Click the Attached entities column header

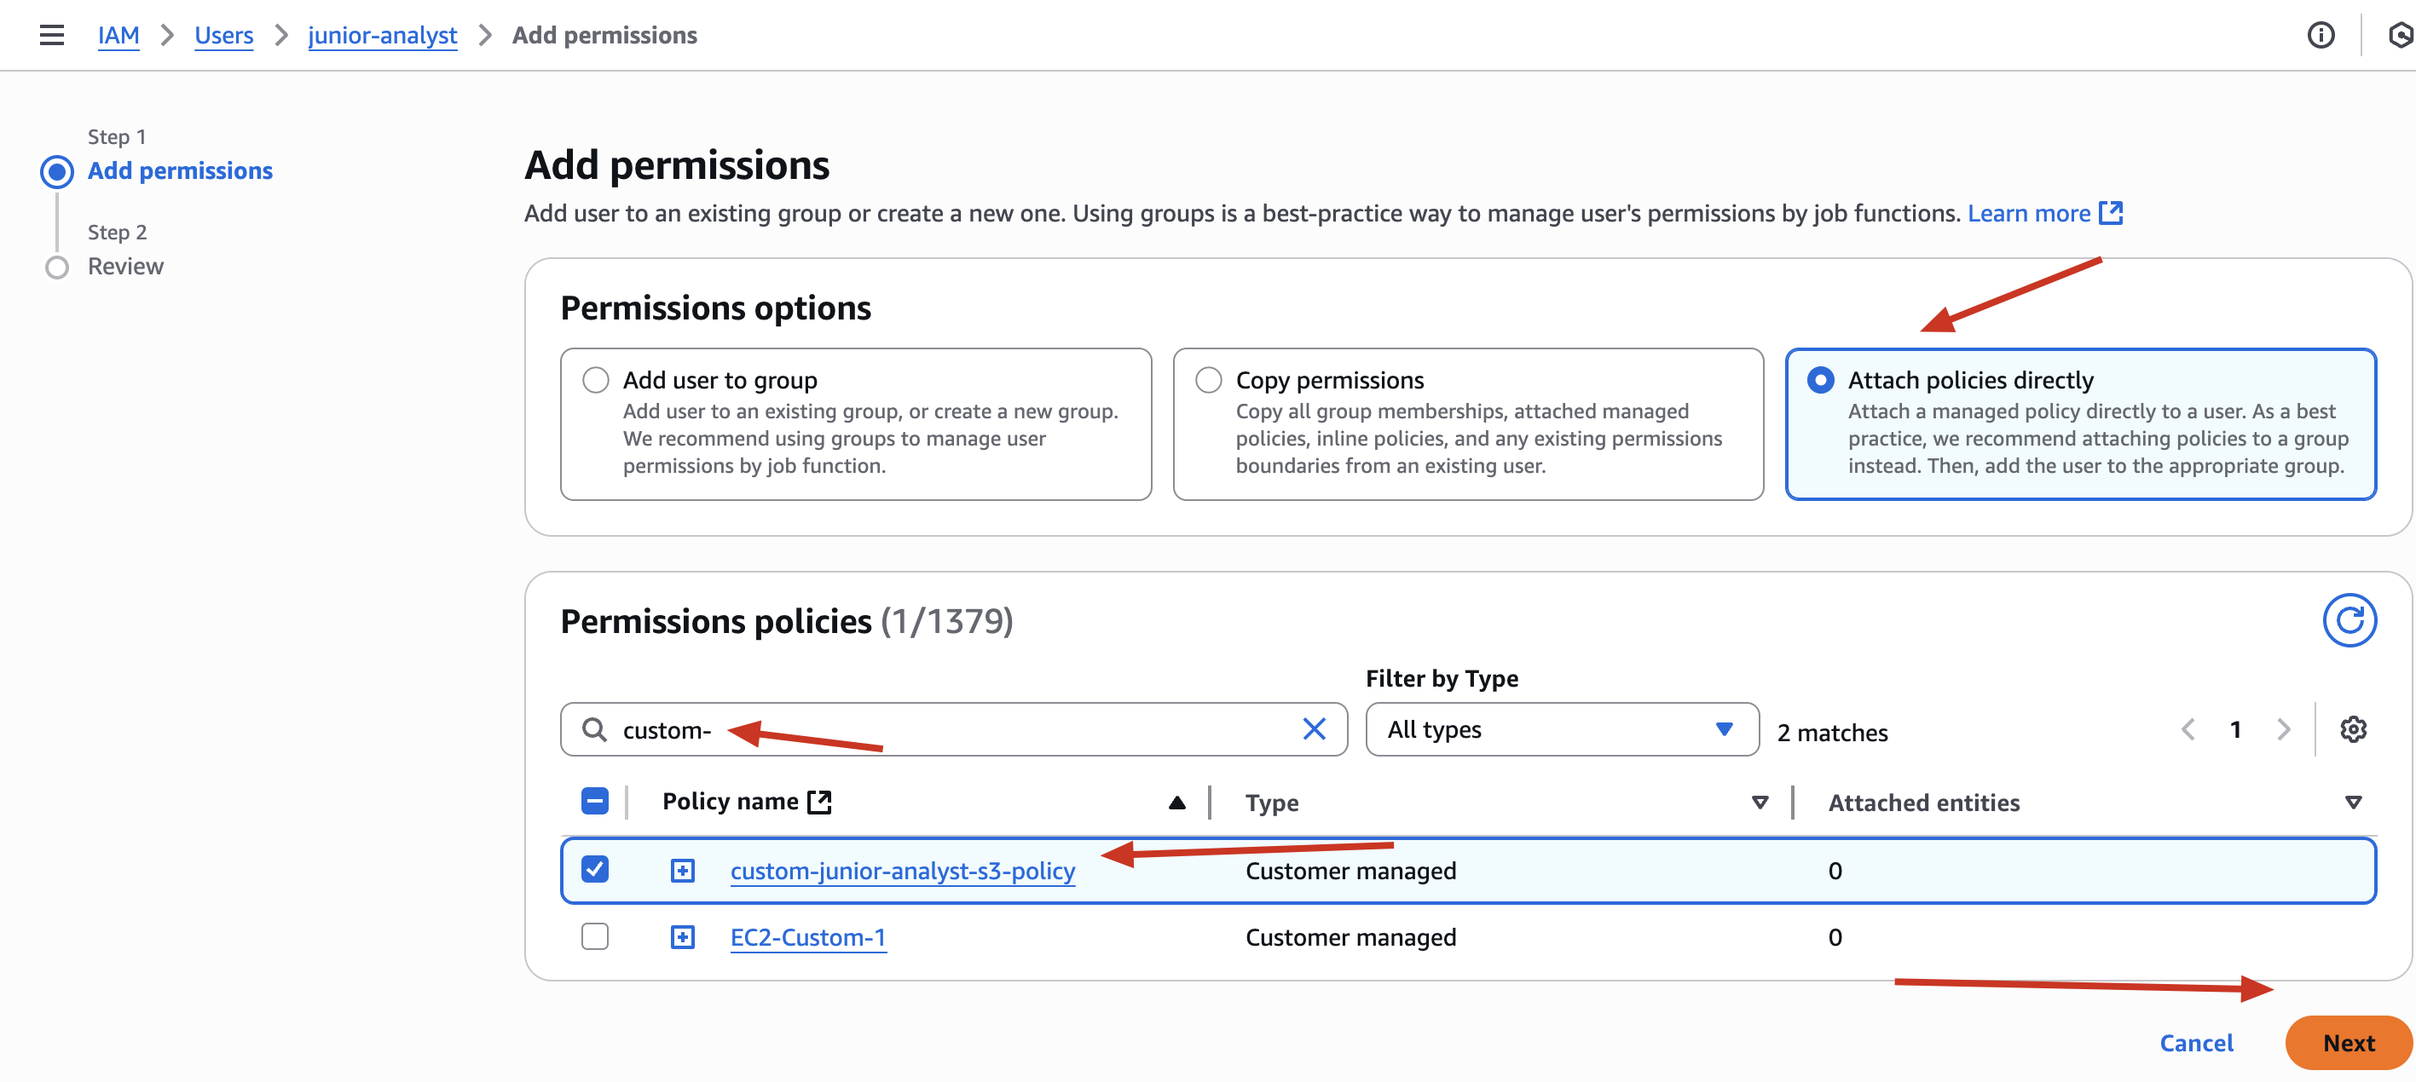[x=1923, y=802]
